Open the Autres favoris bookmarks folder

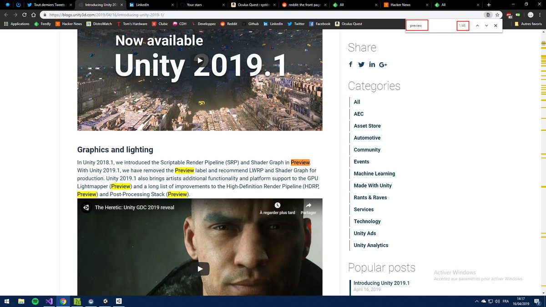point(529,24)
